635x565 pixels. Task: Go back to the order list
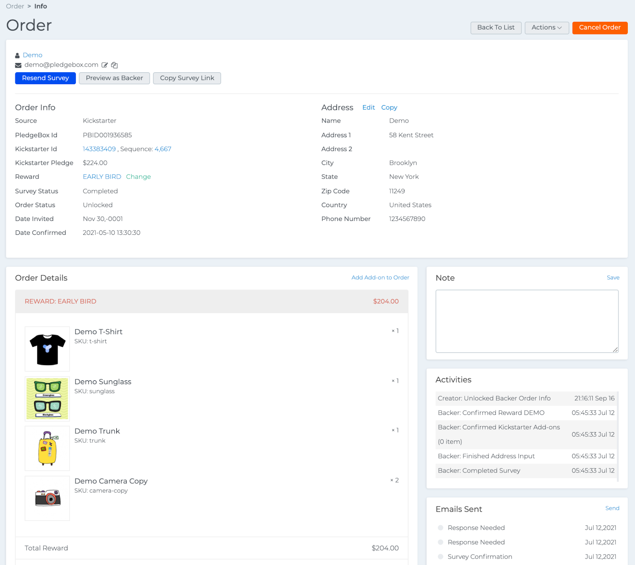[496, 28]
